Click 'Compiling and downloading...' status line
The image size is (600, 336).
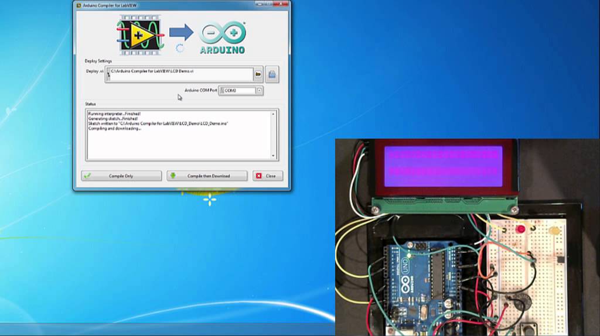[115, 129]
